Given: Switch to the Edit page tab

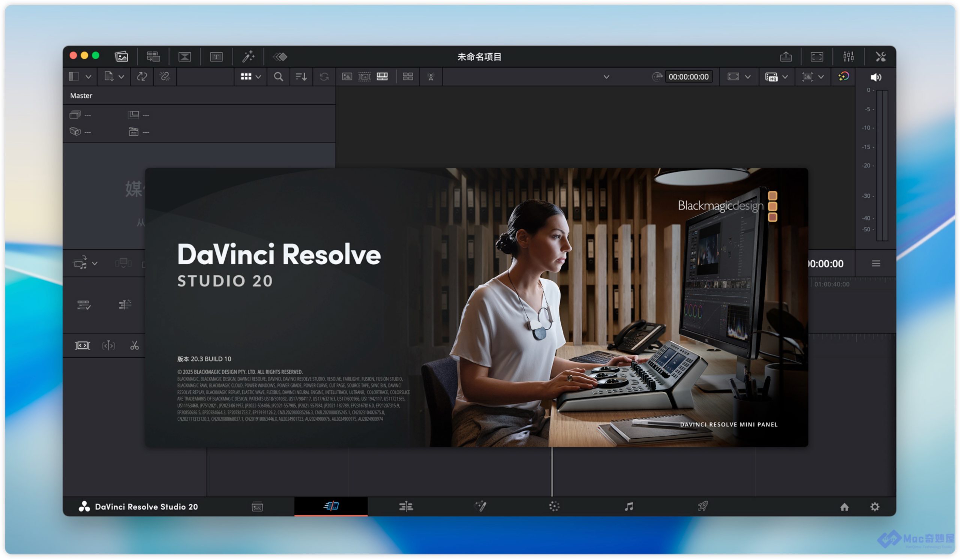Looking at the screenshot, I should tap(406, 507).
